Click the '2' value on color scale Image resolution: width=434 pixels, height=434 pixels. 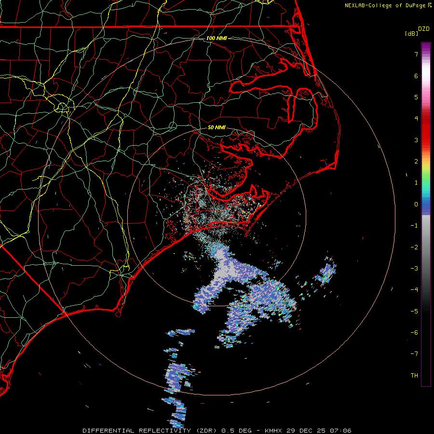click(416, 162)
